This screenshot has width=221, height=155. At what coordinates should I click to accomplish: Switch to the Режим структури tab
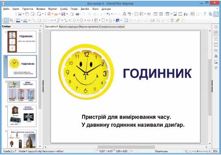tap(69, 26)
